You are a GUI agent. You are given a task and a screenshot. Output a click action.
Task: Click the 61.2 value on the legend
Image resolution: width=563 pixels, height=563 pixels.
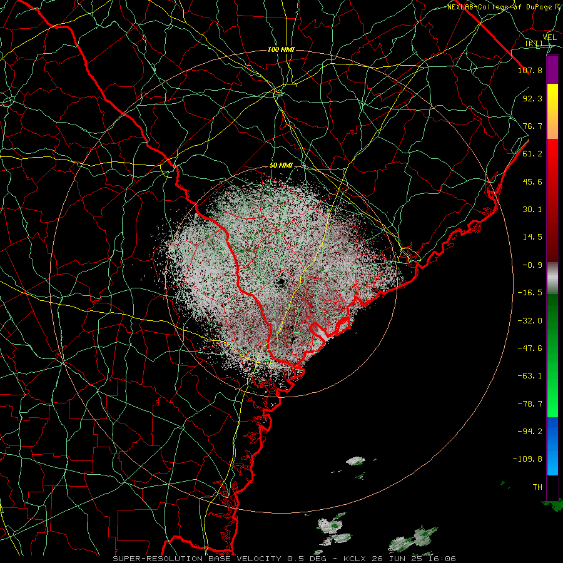point(532,154)
